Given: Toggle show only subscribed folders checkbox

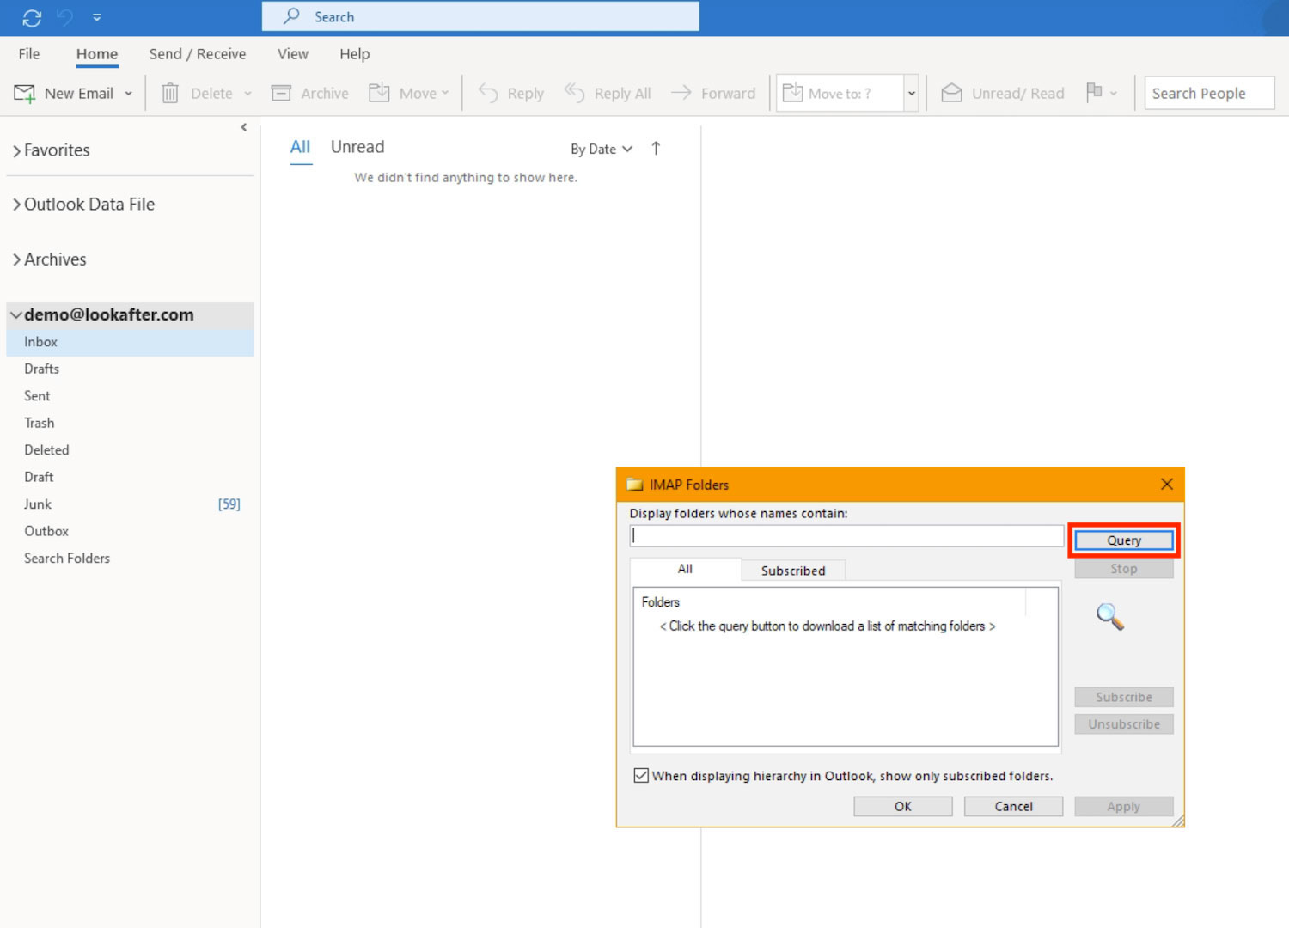Looking at the screenshot, I should coord(641,776).
